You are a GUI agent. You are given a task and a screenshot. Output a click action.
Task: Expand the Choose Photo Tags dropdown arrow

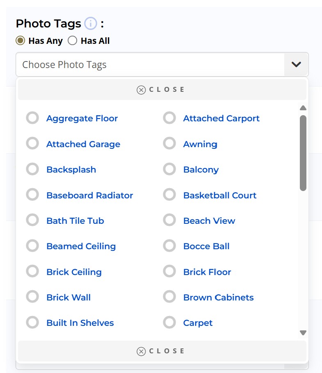(x=296, y=64)
